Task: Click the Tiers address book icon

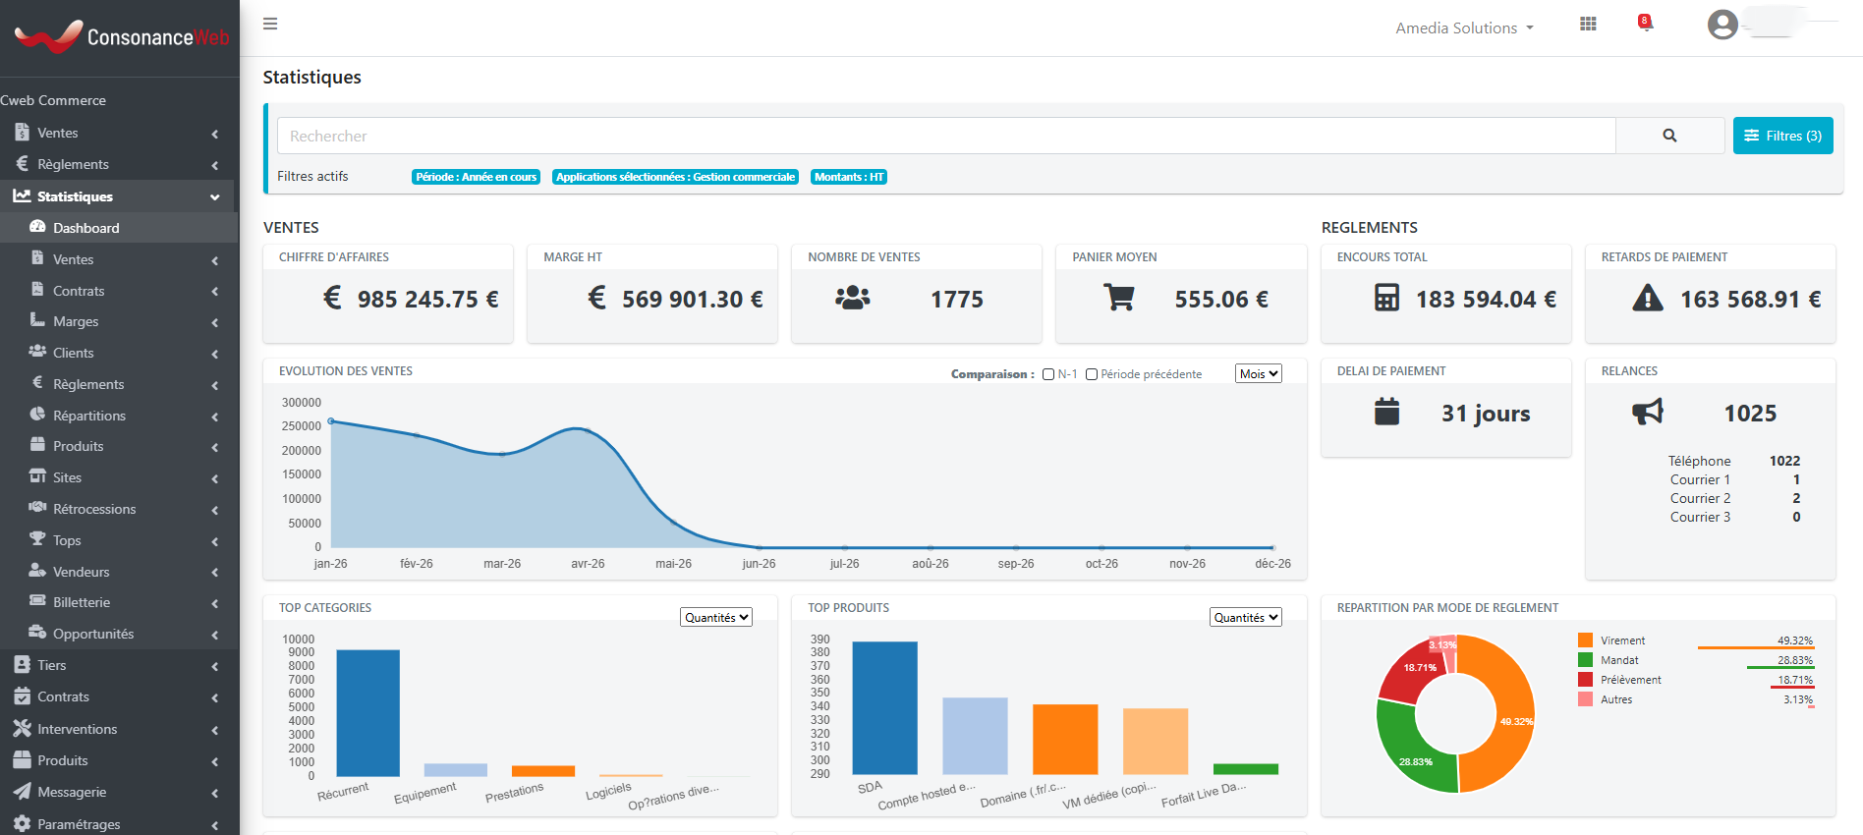Action: click(22, 665)
